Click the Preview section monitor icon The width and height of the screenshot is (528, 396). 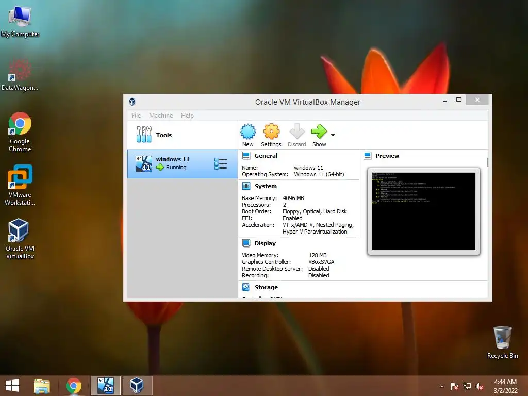[367, 156]
